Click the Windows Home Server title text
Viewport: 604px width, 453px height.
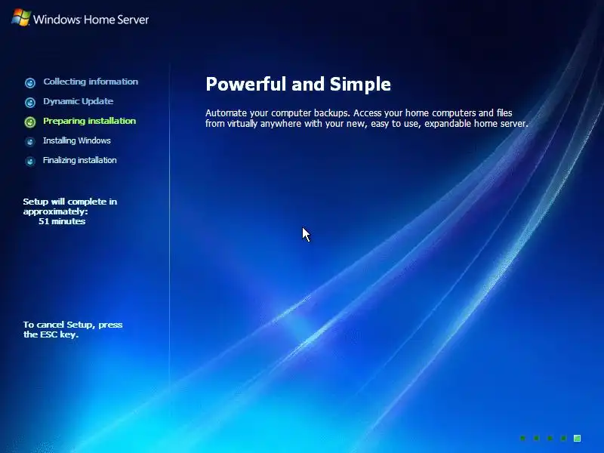(x=91, y=20)
